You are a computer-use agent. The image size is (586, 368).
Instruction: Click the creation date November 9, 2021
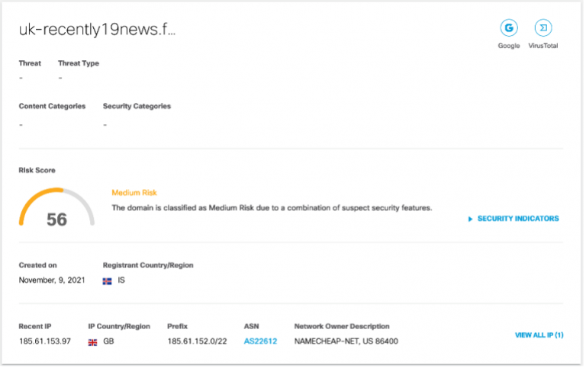click(x=51, y=280)
